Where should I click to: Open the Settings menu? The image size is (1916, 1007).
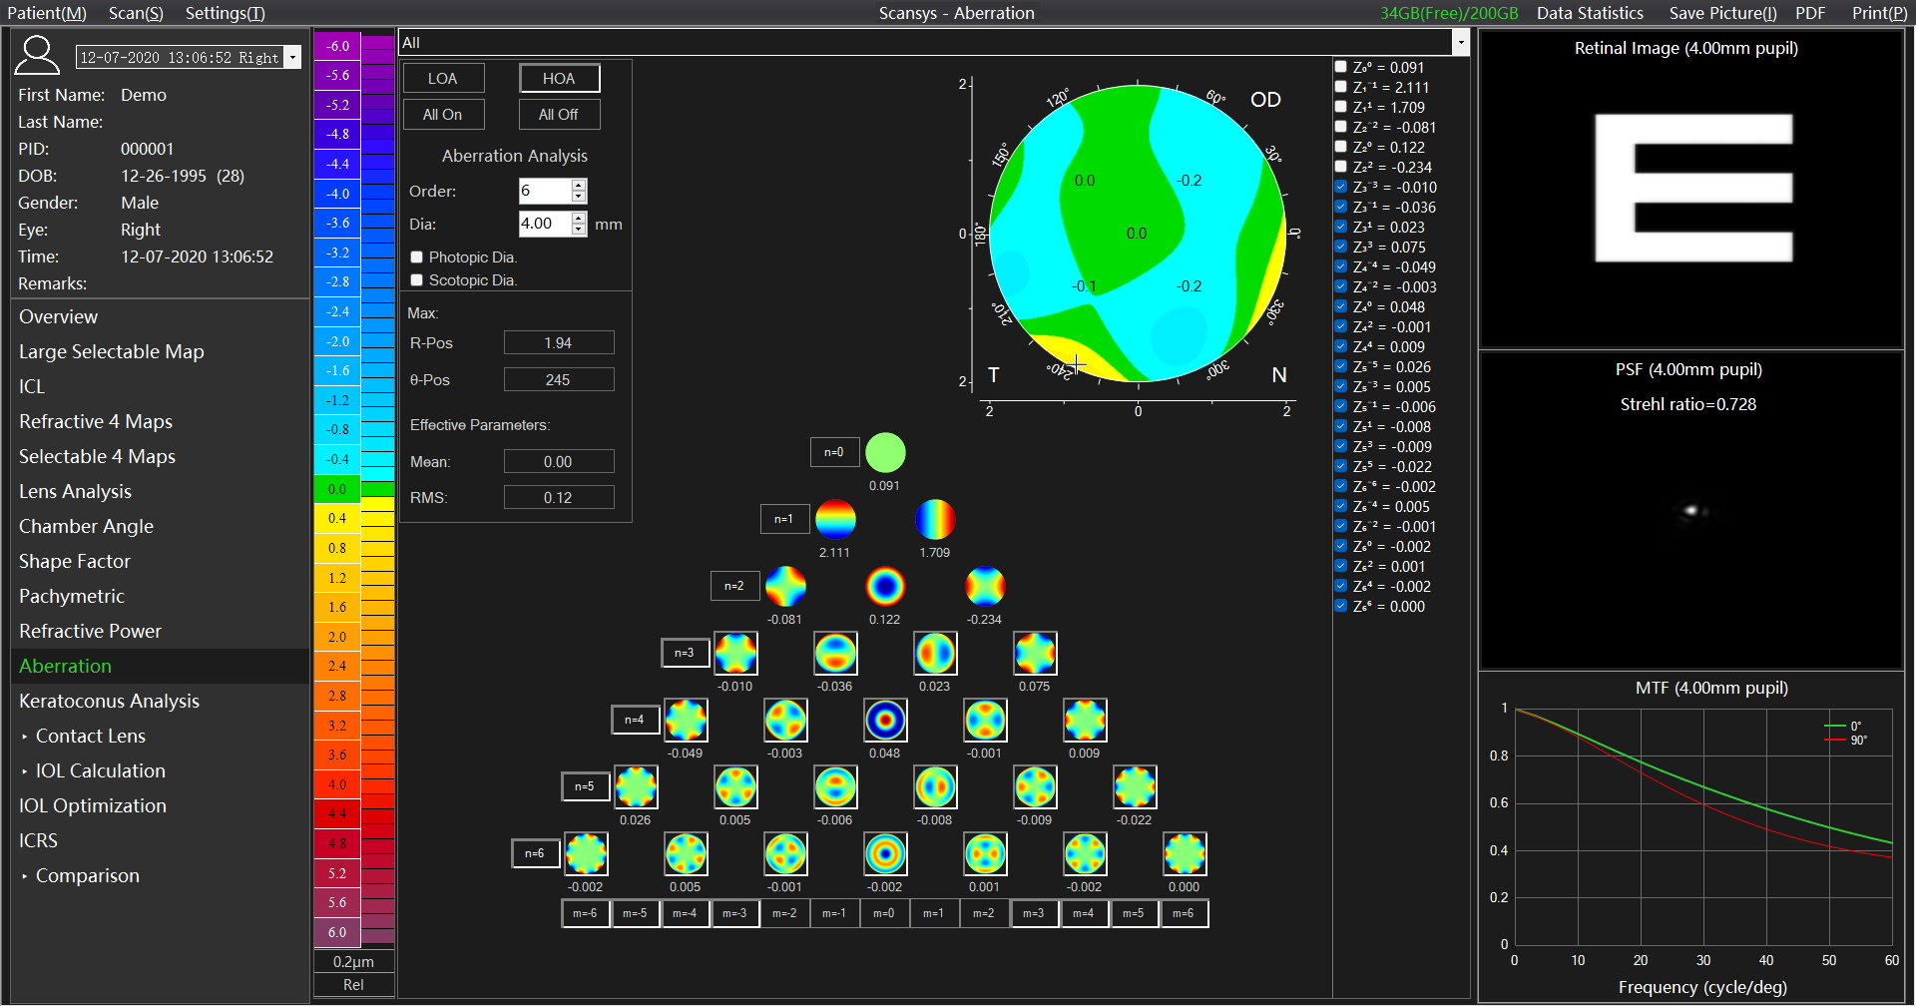pyautogui.click(x=225, y=13)
